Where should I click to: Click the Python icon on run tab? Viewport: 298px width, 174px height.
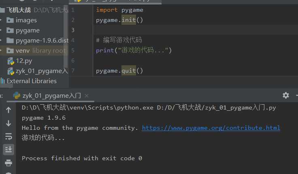pyautogui.click(x=17, y=96)
